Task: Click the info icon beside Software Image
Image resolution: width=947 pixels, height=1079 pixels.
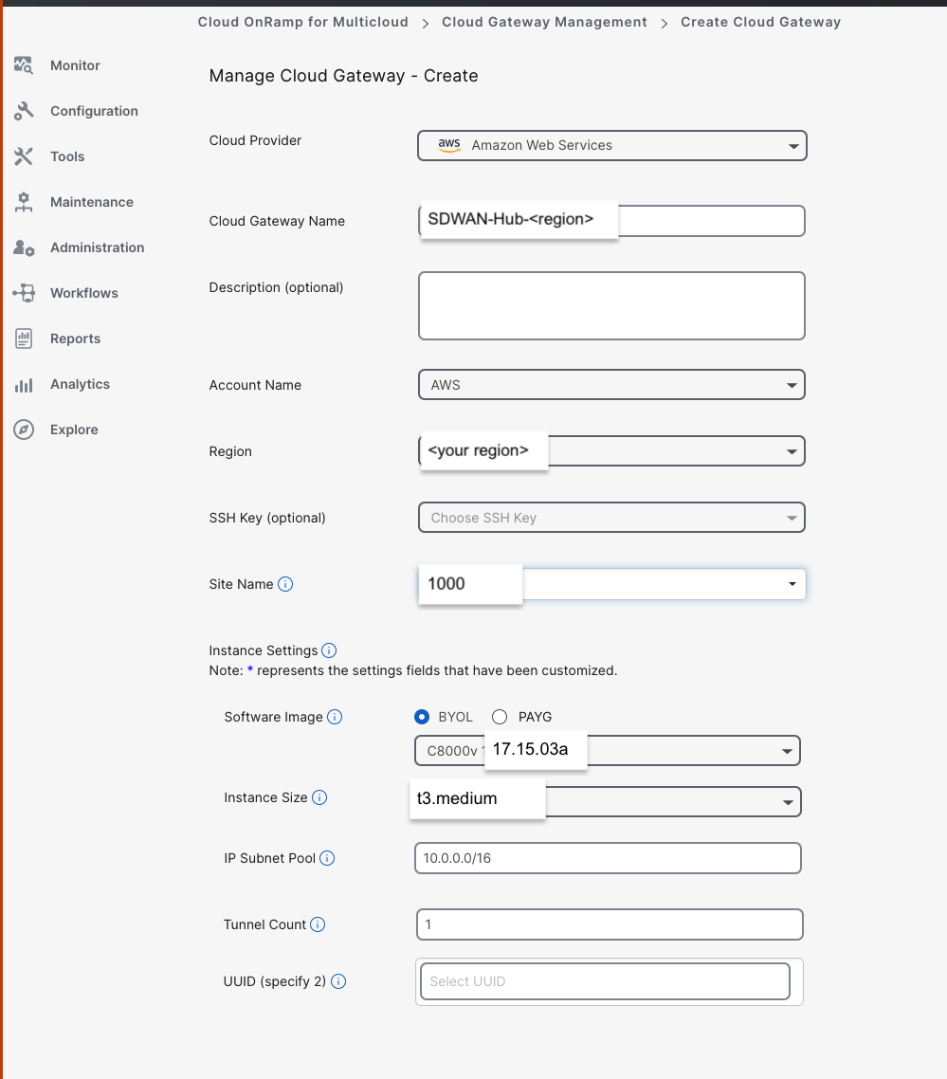Action: (335, 717)
